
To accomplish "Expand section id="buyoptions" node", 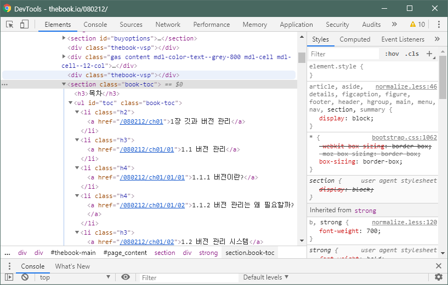I will [x=64, y=38].
